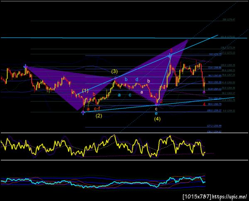Screen dimensions: 249x201
Task: Click the '138.2 1273.24' Fibonacci label
Action: click(x=228, y=48)
